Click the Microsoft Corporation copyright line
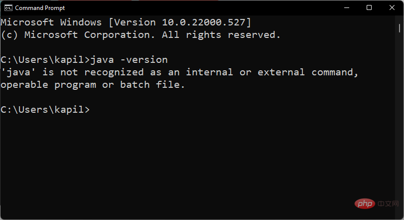The width and height of the screenshot is (404, 220). coord(140,35)
